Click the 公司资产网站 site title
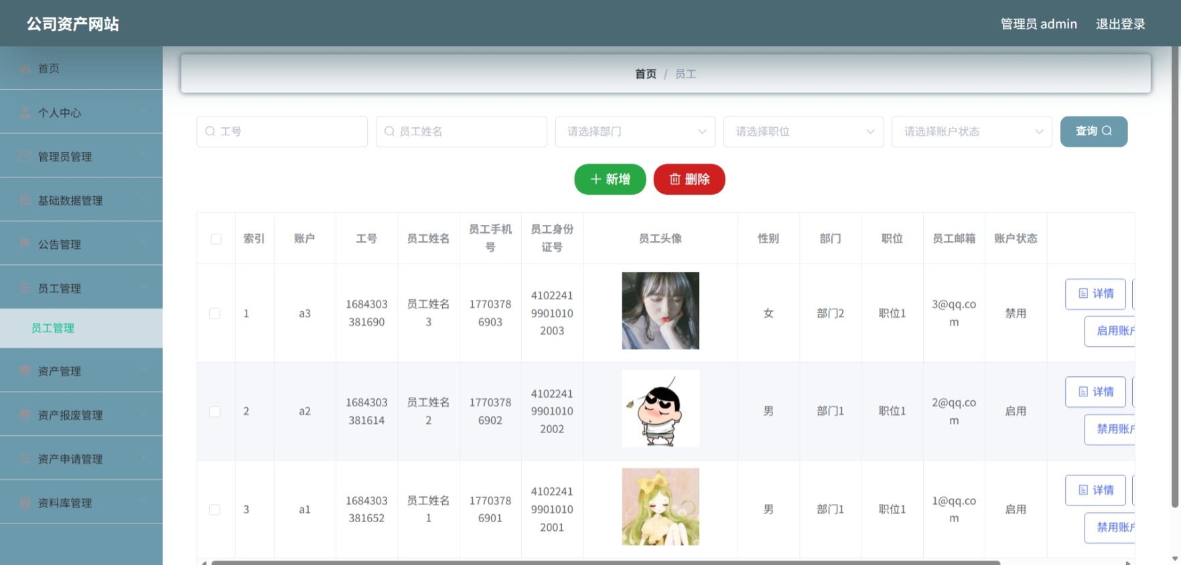Image resolution: width=1181 pixels, height=565 pixels. pyautogui.click(x=73, y=24)
